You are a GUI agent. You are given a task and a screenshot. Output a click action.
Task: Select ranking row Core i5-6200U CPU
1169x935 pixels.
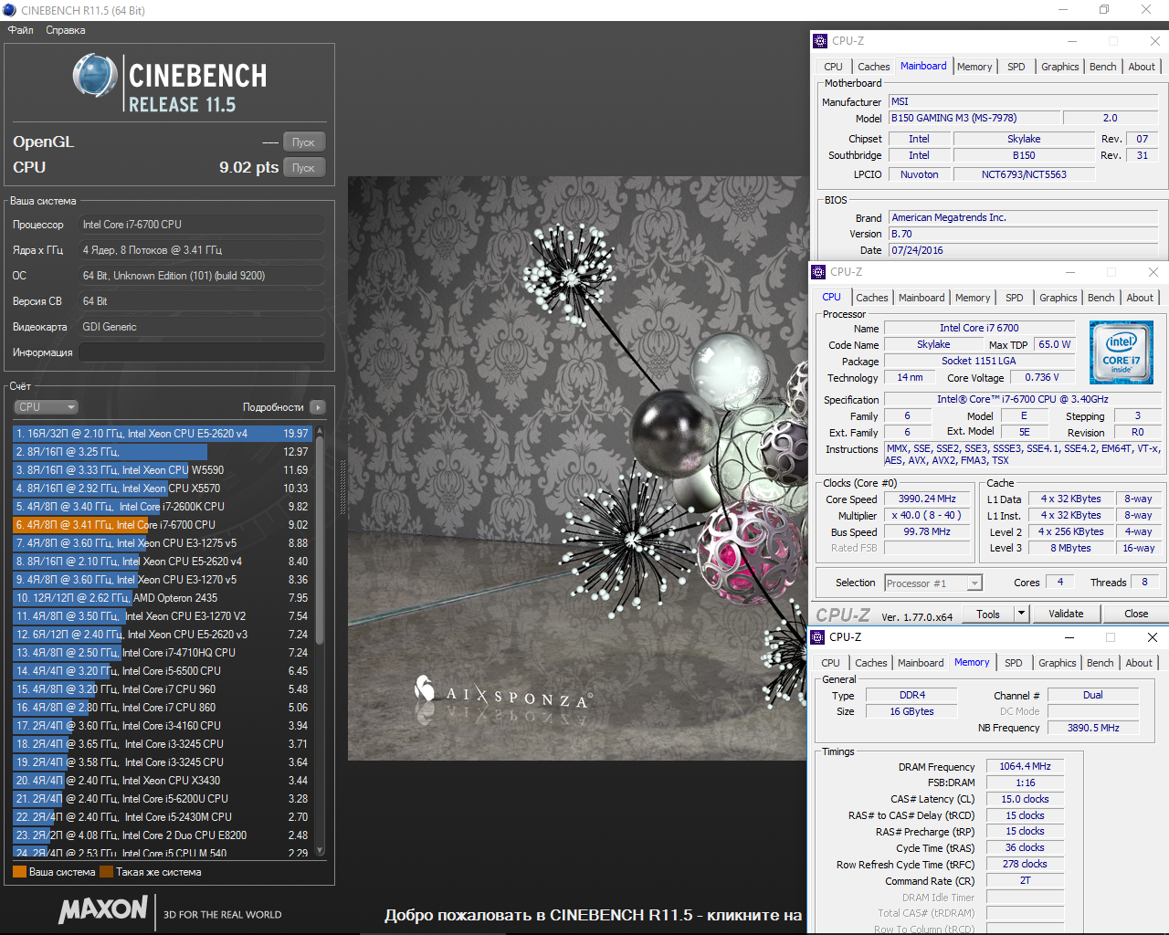tap(163, 799)
